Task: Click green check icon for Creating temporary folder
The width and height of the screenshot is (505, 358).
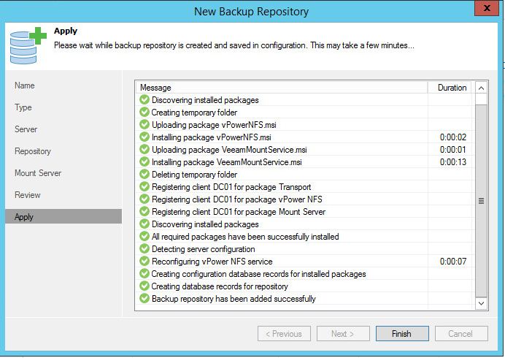Action: pyautogui.click(x=144, y=113)
